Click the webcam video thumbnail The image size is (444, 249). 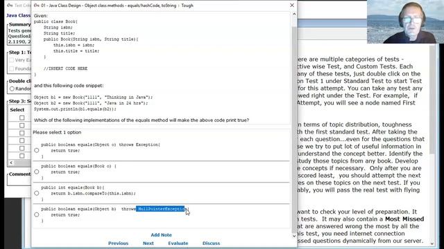[405, 21]
